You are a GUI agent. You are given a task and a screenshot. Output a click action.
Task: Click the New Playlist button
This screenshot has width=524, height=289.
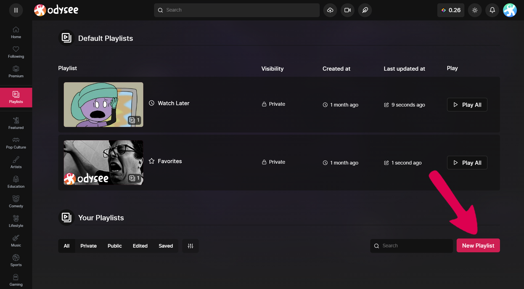[478, 245]
